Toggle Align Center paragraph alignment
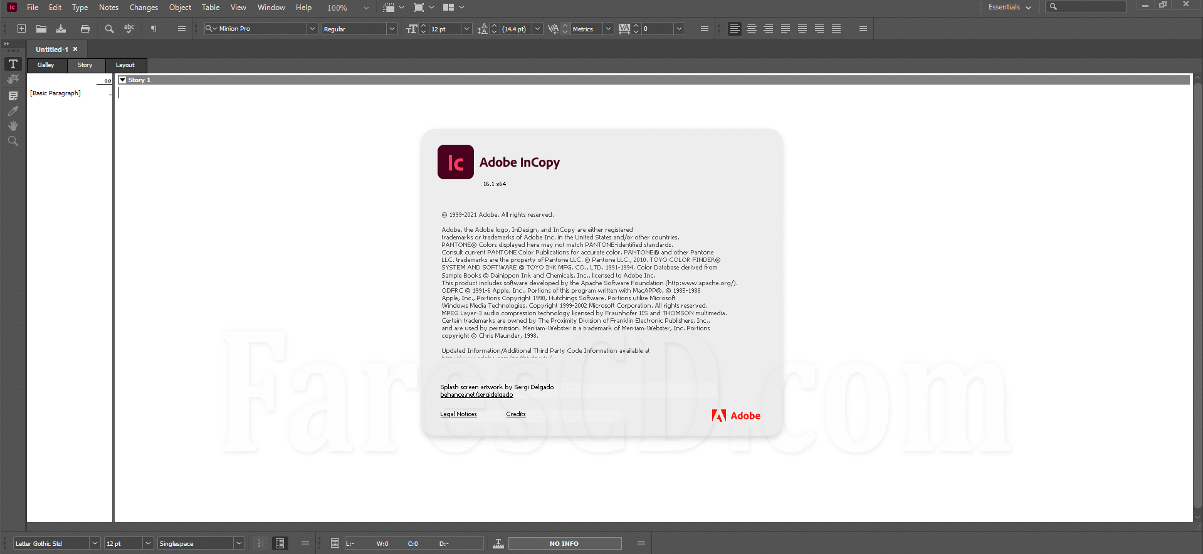Screen dimensions: 1203x554 (x=752, y=29)
